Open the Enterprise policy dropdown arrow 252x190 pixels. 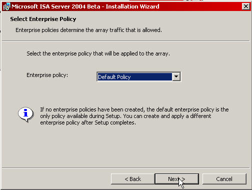176,76
